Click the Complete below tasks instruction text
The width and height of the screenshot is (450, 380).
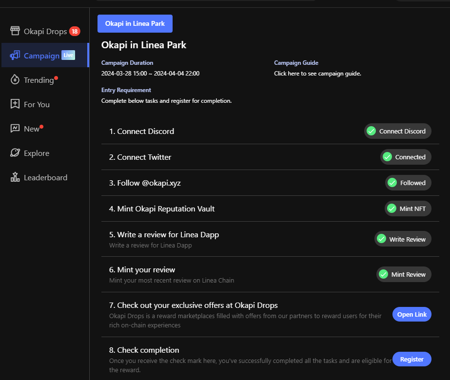(x=166, y=101)
